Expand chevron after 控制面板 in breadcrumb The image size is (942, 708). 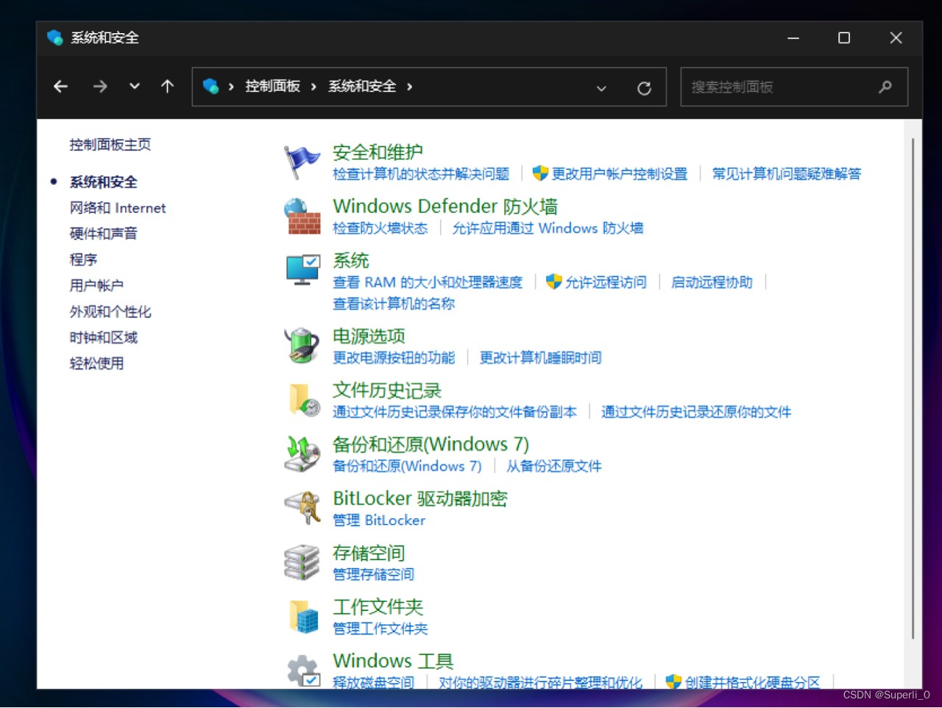click(x=314, y=87)
